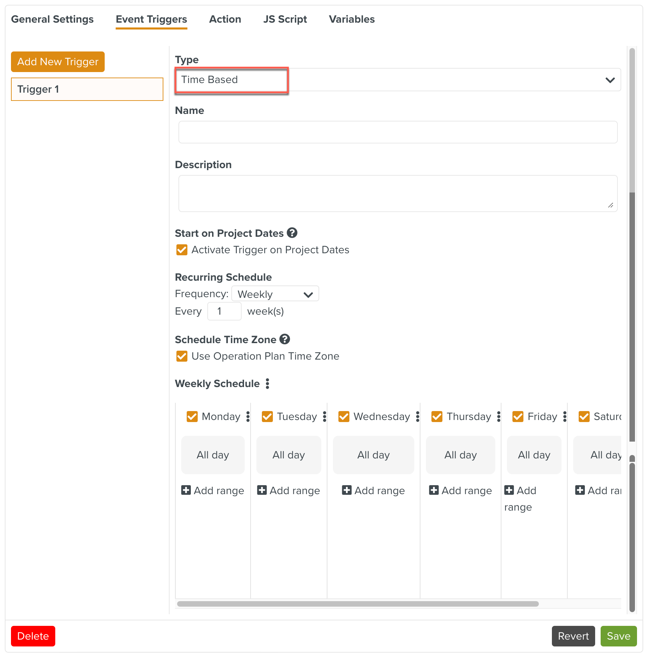Uncheck the Monday checkbox
The width and height of the screenshot is (648, 654).
[x=192, y=417]
